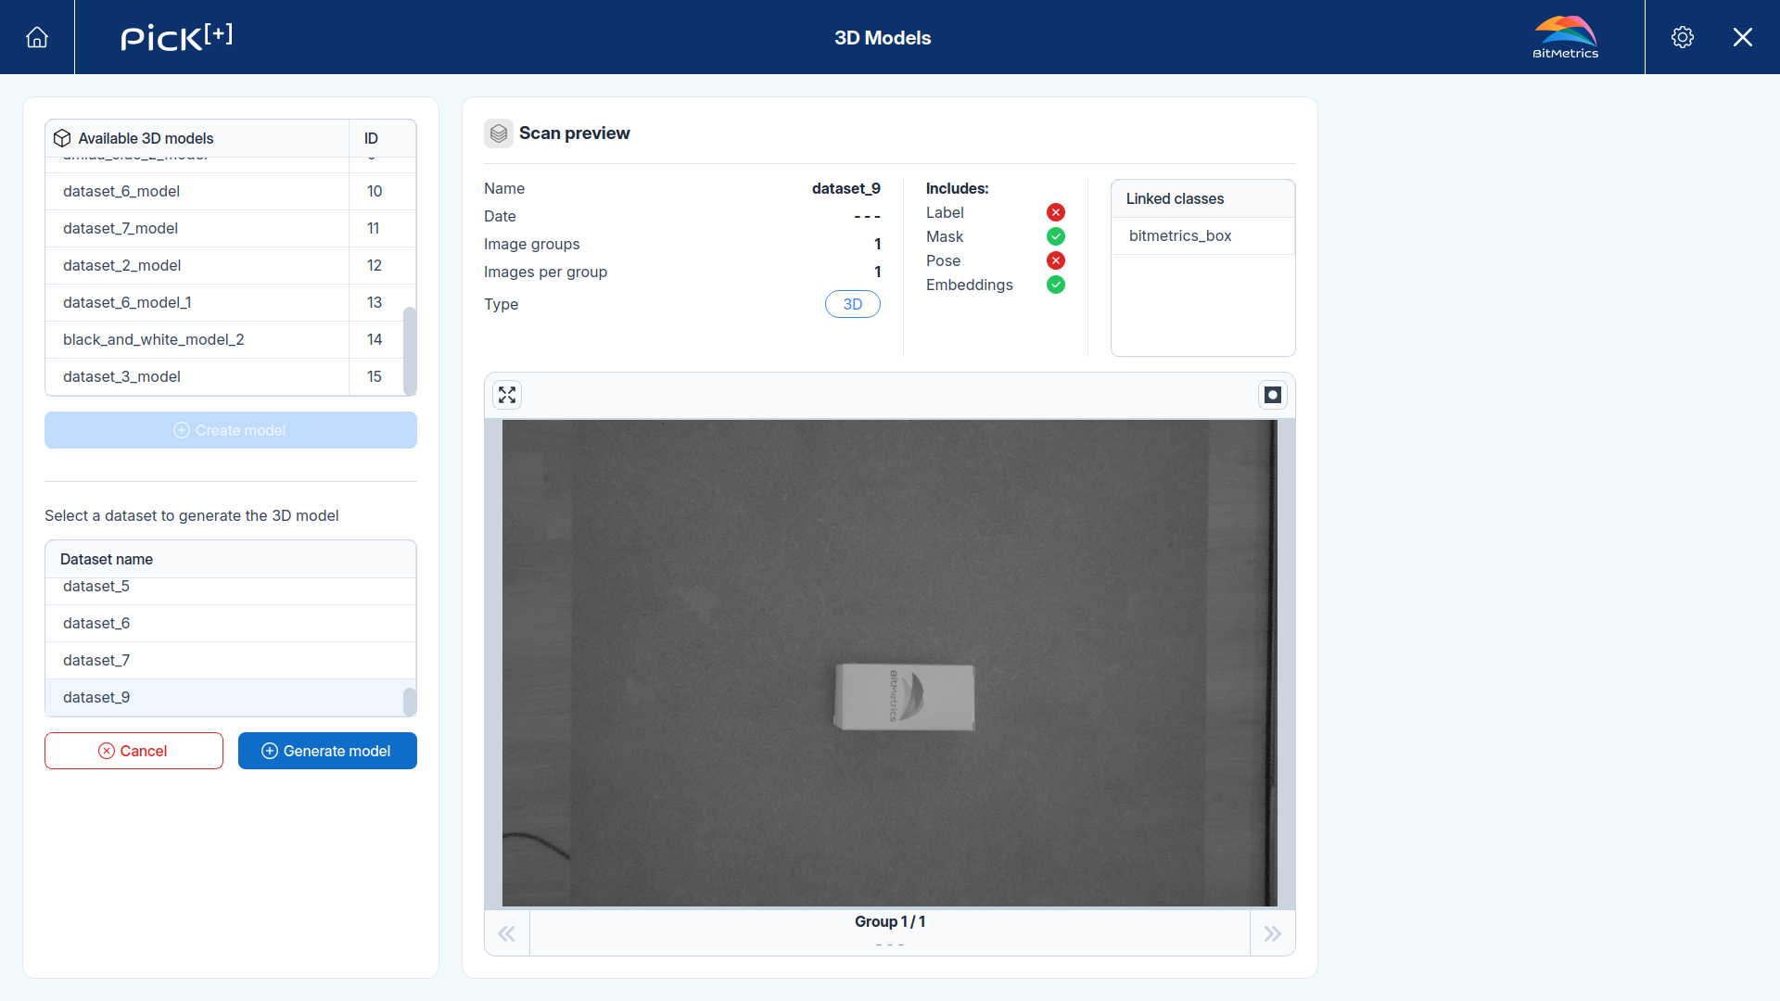The image size is (1780, 1001).
Task: Click the Dataset name column header
Action: [231, 559]
